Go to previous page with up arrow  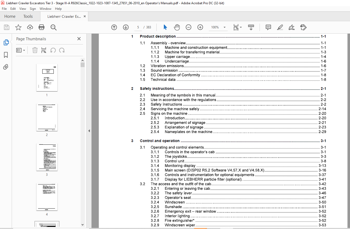(x=114, y=27)
